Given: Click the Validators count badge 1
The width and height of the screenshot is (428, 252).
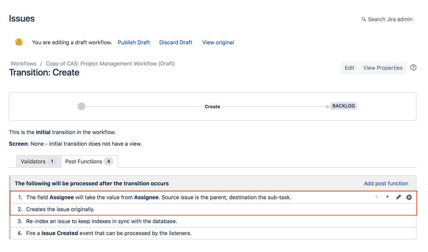Looking at the screenshot, I should pos(52,161).
